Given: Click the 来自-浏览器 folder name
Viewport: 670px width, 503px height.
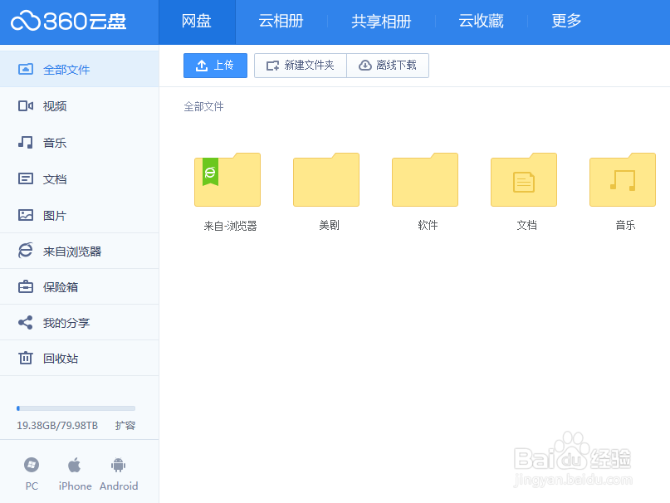Looking at the screenshot, I should [230, 226].
